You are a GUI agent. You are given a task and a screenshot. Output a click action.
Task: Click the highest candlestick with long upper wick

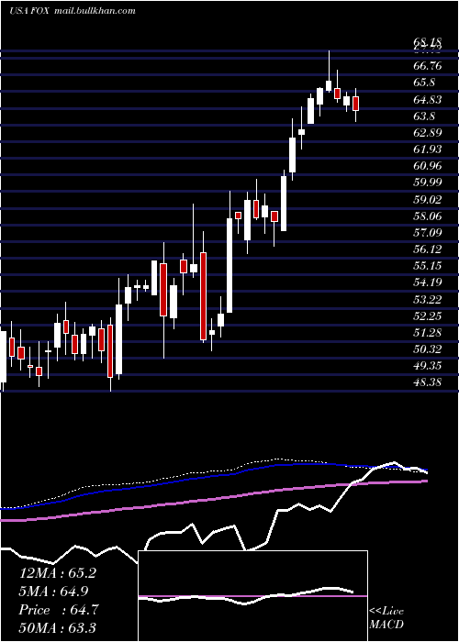click(329, 72)
